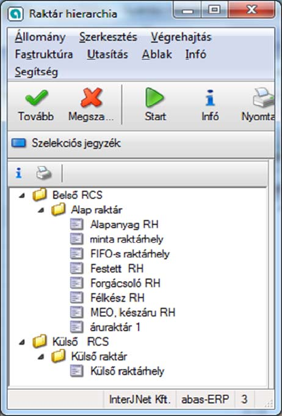This screenshot has height=416, width=282.
Task: Select the Külső raktár node label
Action: coord(99,356)
